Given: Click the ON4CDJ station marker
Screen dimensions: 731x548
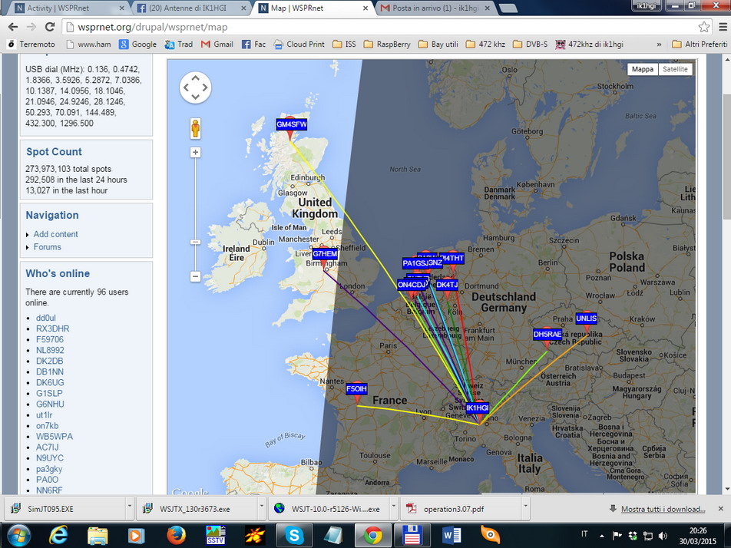Looking at the screenshot, I should pos(412,286).
